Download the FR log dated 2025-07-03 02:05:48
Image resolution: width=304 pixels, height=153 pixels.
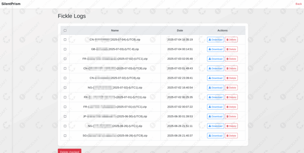(x=216, y=59)
